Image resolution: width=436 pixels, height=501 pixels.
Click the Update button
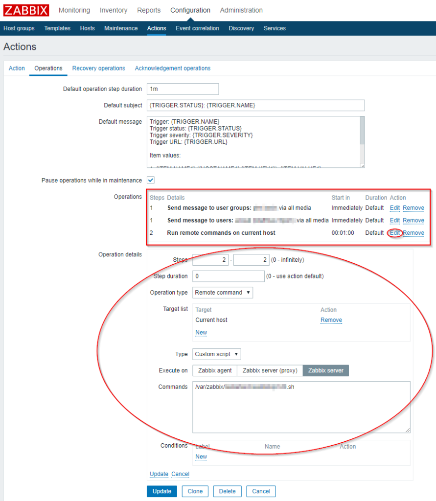161,491
